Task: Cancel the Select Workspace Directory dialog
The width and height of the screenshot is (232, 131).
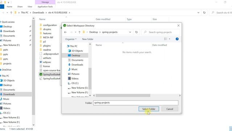Action: tap(170, 109)
